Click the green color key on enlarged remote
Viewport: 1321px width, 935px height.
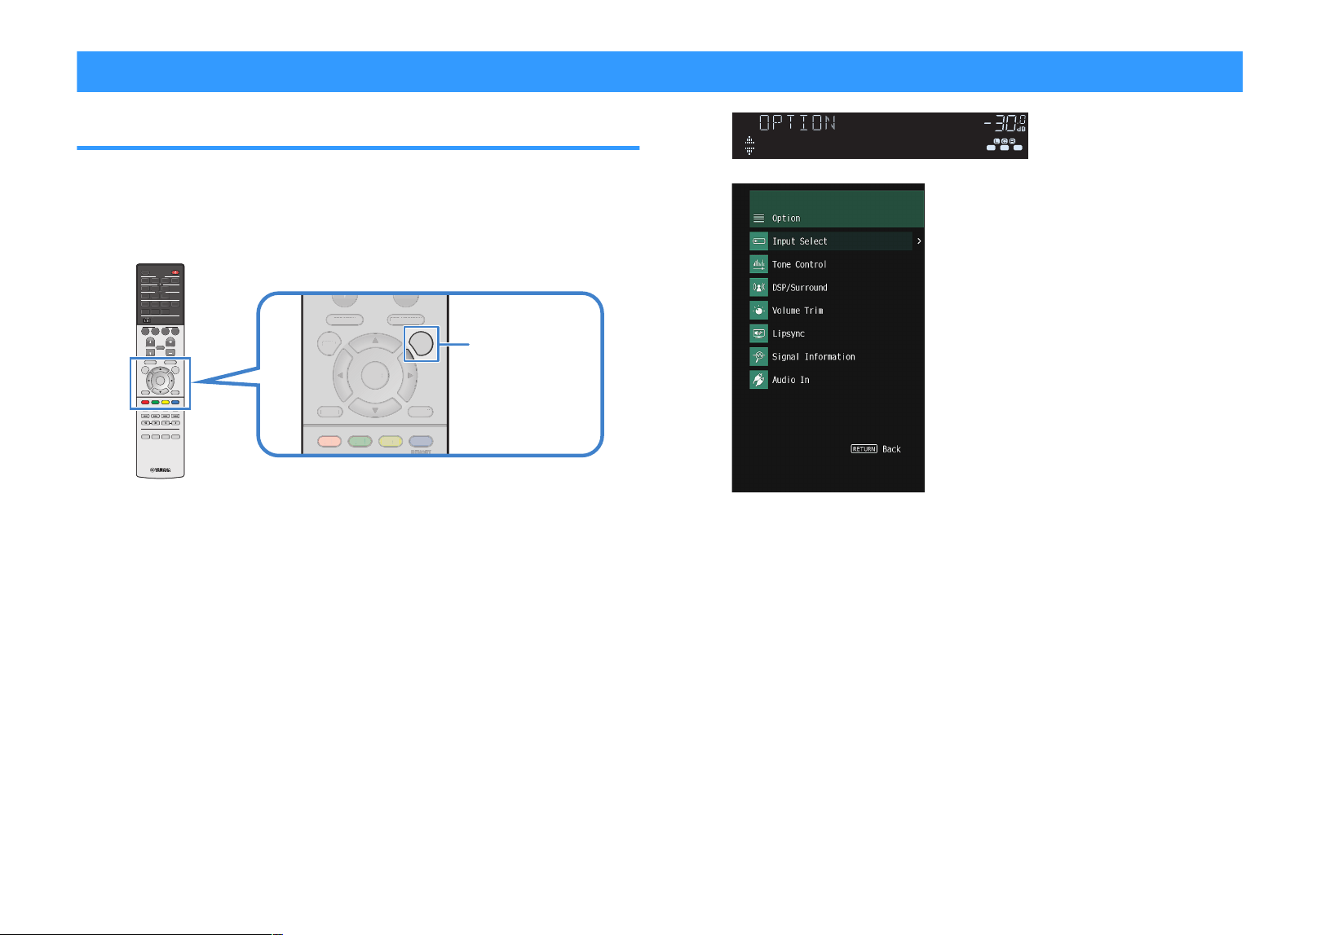[x=360, y=441]
